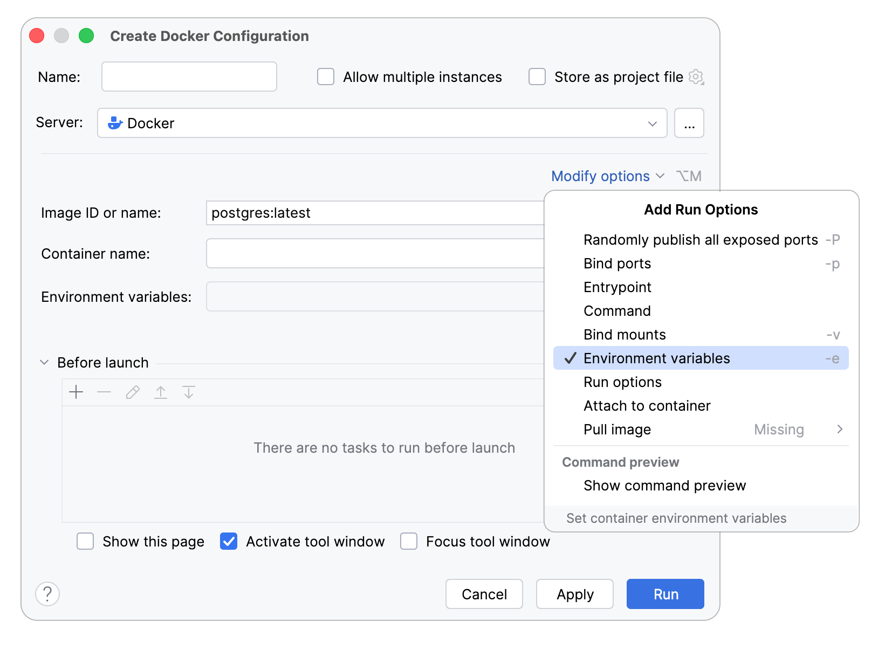Edit a Before launch task with pencil icon

(x=132, y=392)
